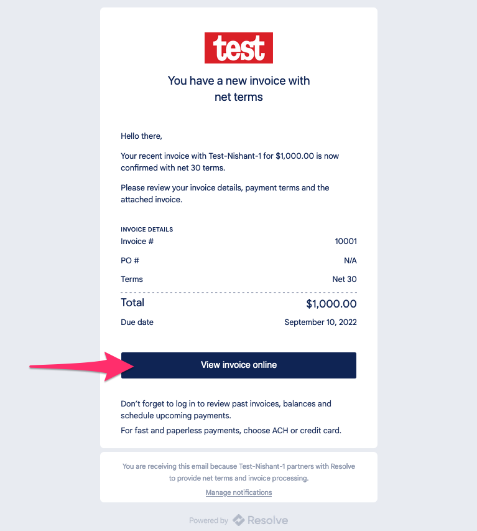Image resolution: width=477 pixels, height=531 pixels.
Task: Select the invoice number 10001
Action: click(345, 241)
